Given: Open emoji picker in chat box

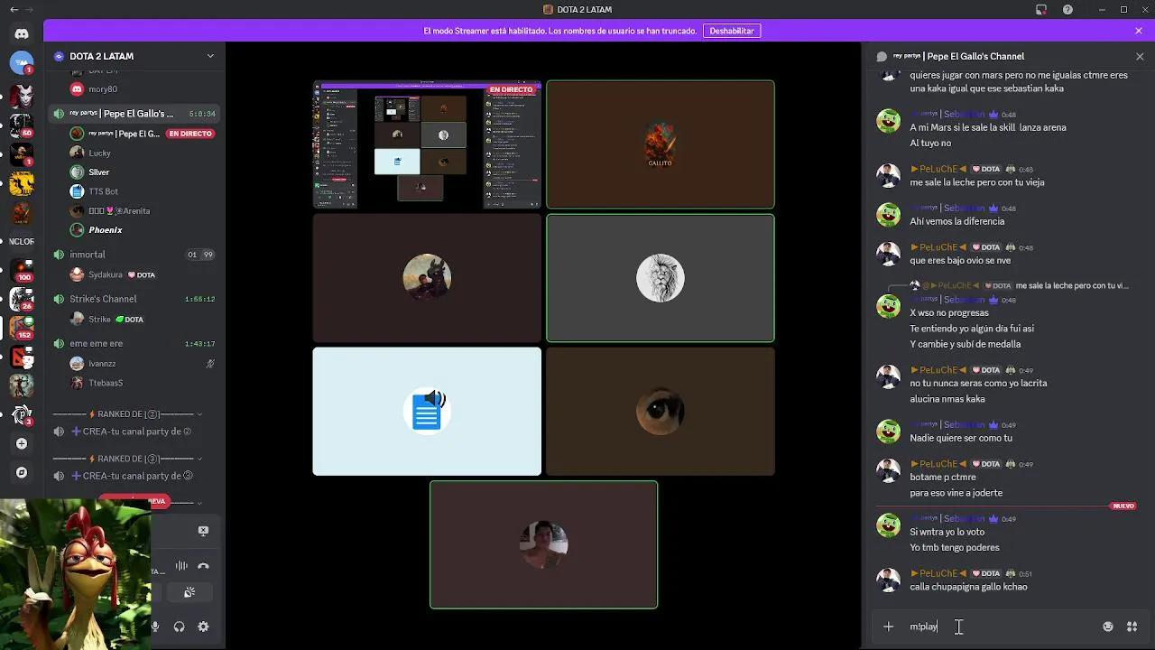Looking at the screenshot, I should [x=1108, y=627].
